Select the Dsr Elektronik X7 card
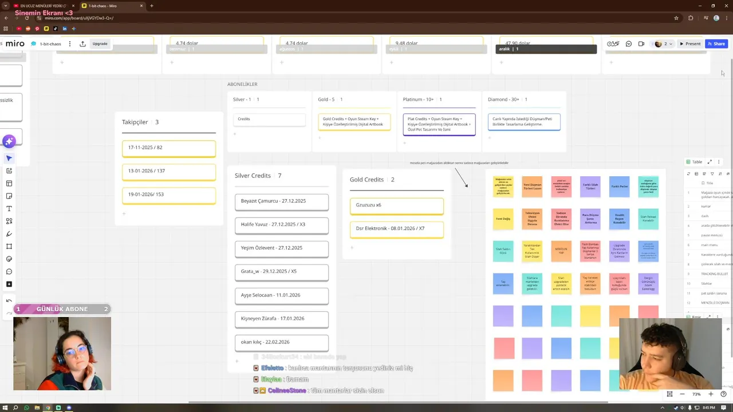733x412 pixels. coord(397,229)
